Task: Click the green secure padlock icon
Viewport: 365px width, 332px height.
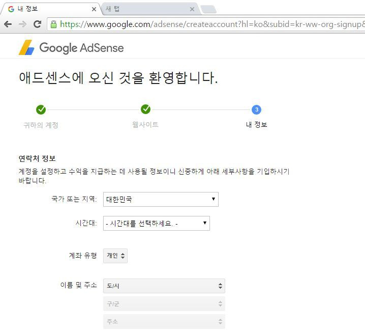Action: pyautogui.click(x=53, y=24)
